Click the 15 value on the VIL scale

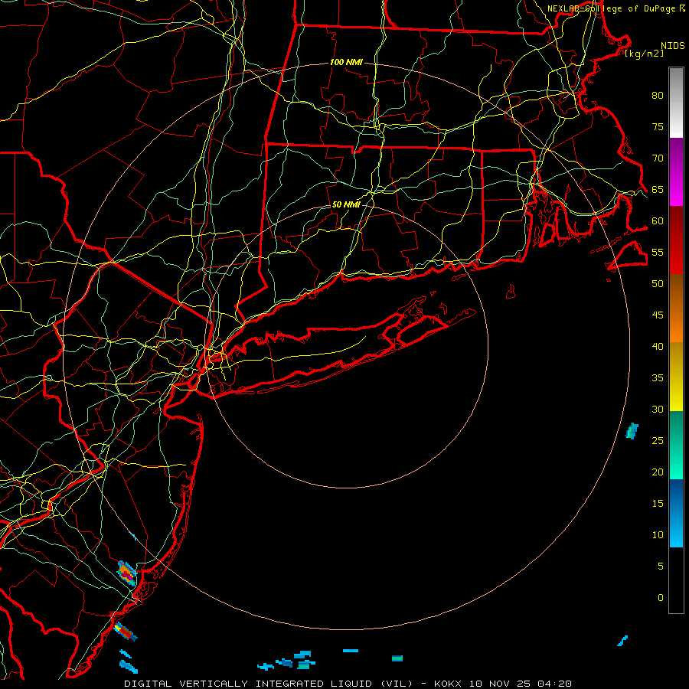[x=658, y=503]
